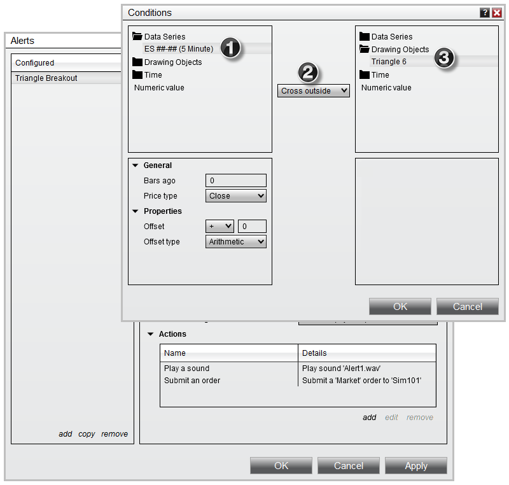The height and width of the screenshot is (485, 509).
Task: Collapse the Actions section
Action: (151, 334)
